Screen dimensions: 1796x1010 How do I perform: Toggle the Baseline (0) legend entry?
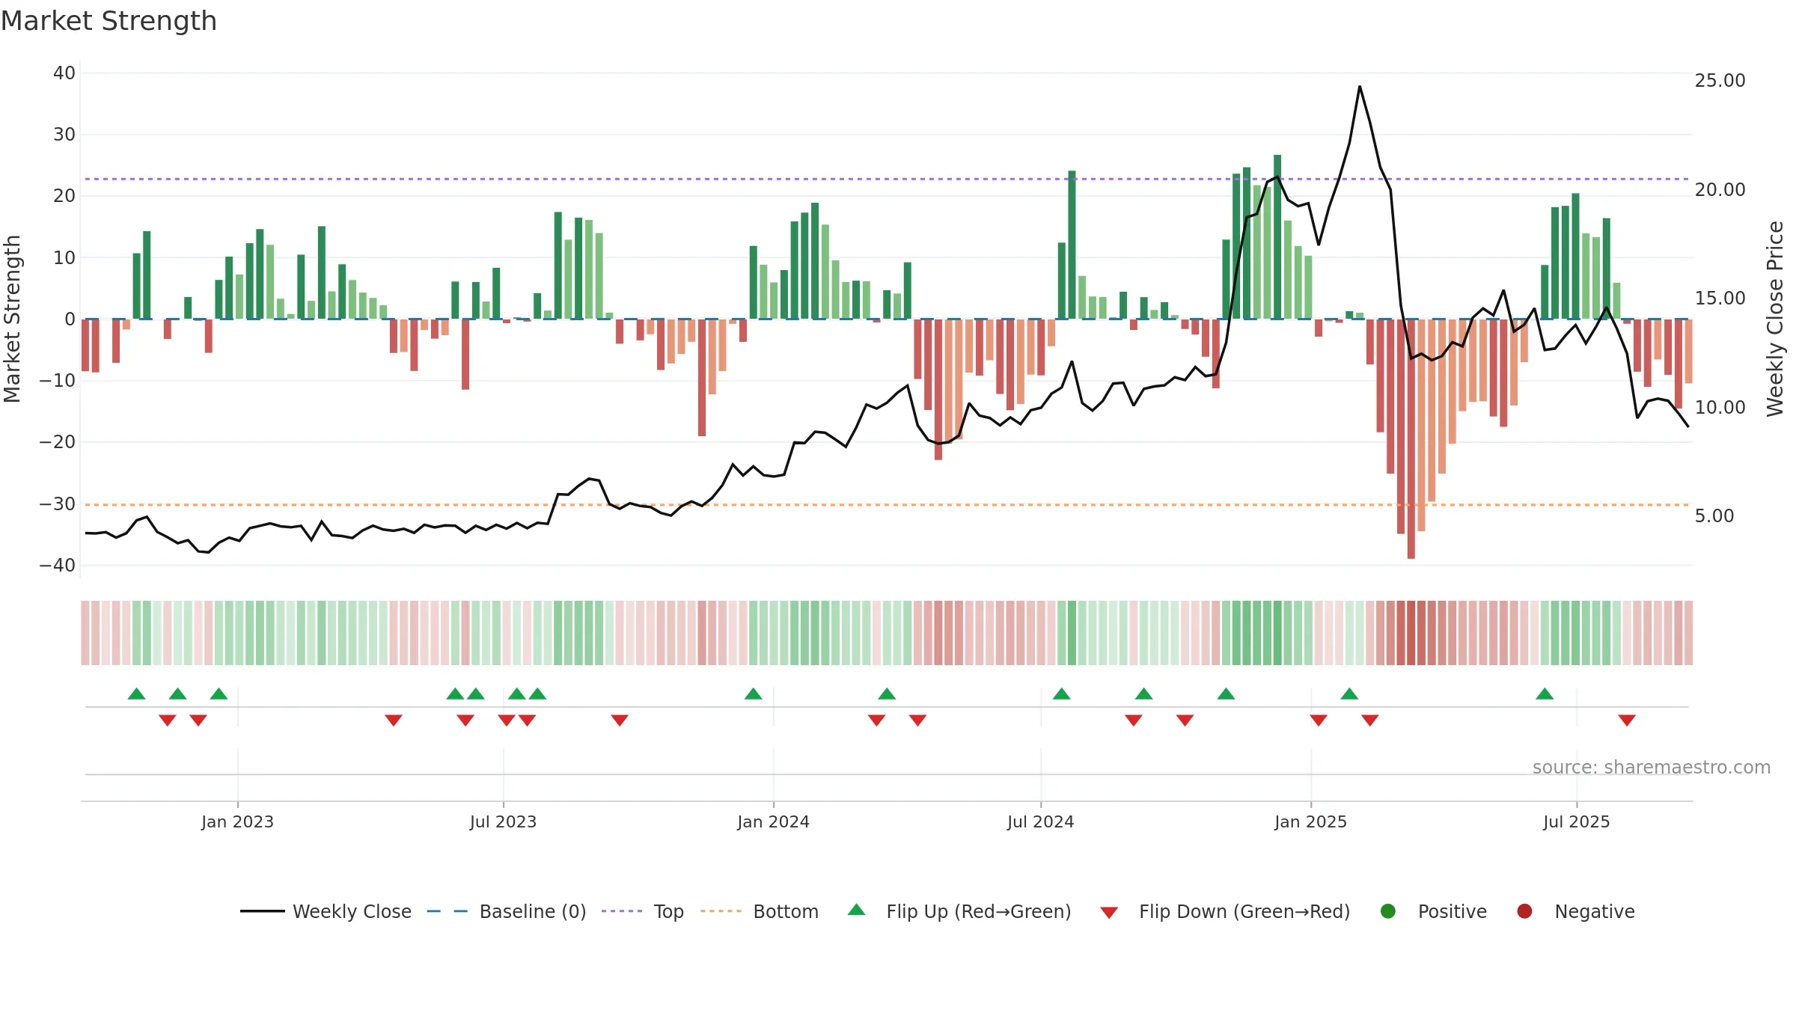click(x=507, y=911)
